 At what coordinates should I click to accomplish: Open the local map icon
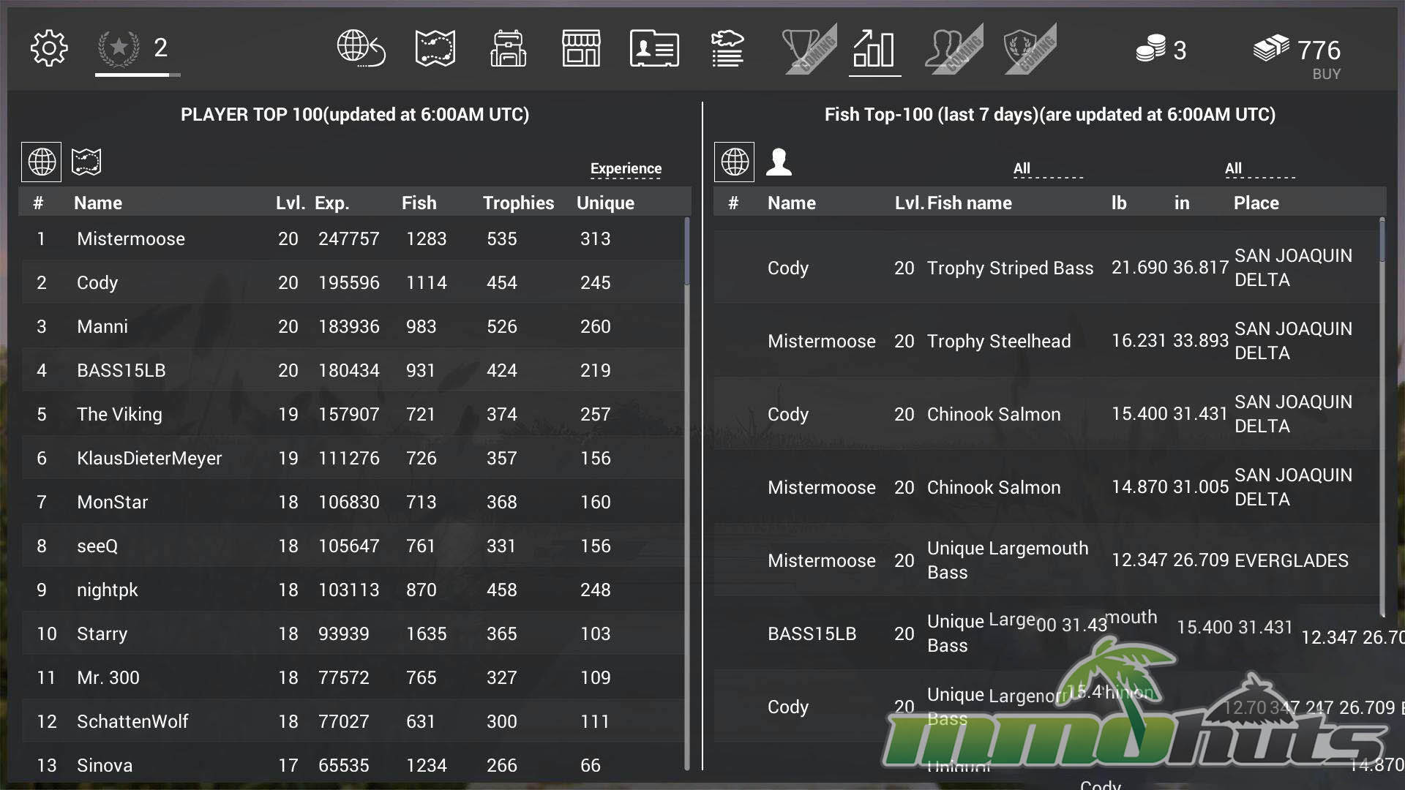coord(435,49)
